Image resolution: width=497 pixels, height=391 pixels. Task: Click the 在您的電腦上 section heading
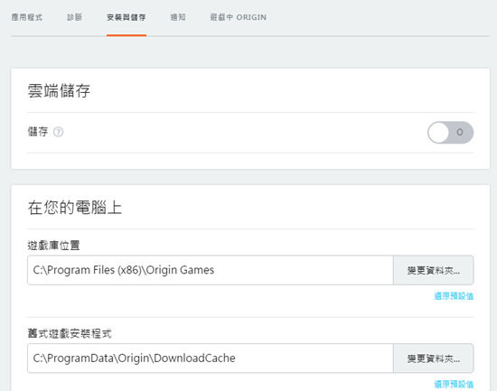pos(75,208)
